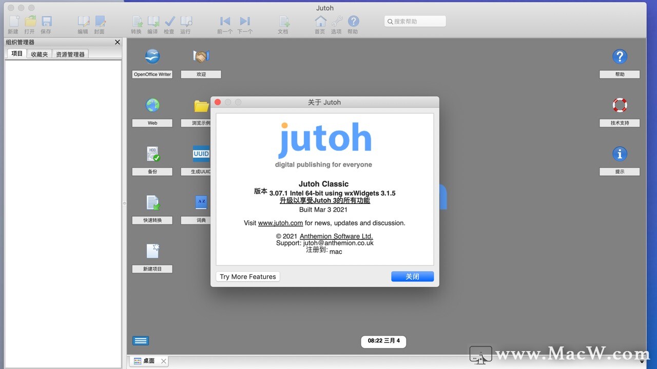Switch to the 资源管理器 tab
The image size is (657, 369).
[x=70, y=54]
